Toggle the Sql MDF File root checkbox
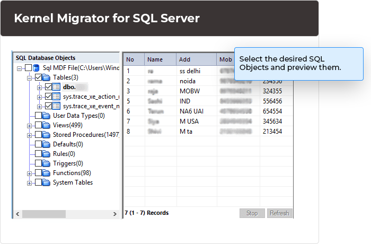 (x=29, y=68)
